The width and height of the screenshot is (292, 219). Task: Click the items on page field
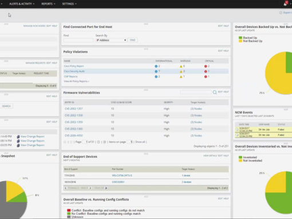pyautogui.click(x=130, y=142)
